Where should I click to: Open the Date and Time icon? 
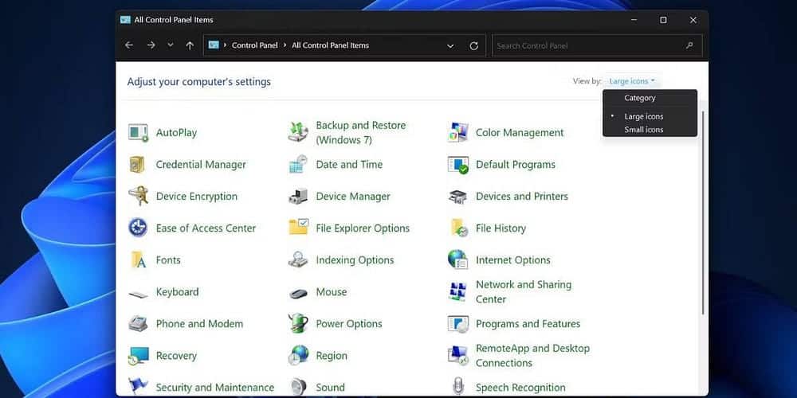[x=298, y=165]
